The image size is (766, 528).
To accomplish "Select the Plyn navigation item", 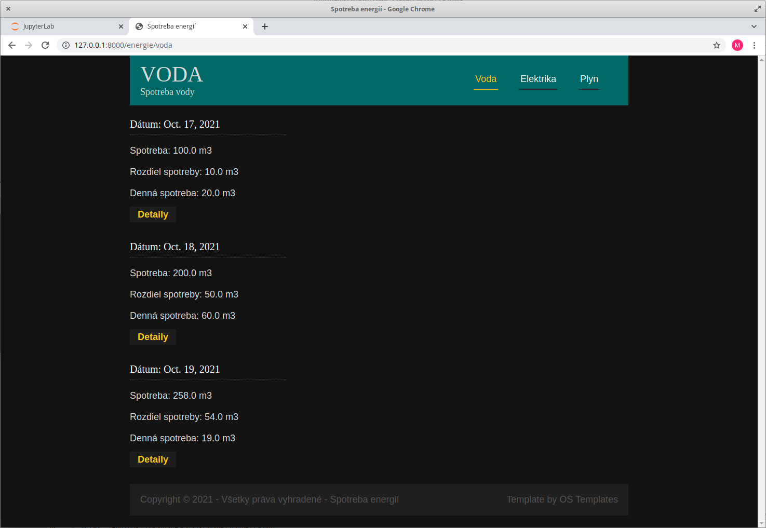I will tap(589, 79).
